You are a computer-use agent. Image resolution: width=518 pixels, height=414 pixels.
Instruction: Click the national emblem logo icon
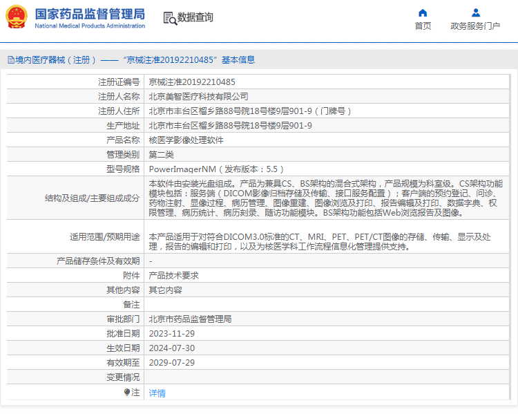coord(17,17)
